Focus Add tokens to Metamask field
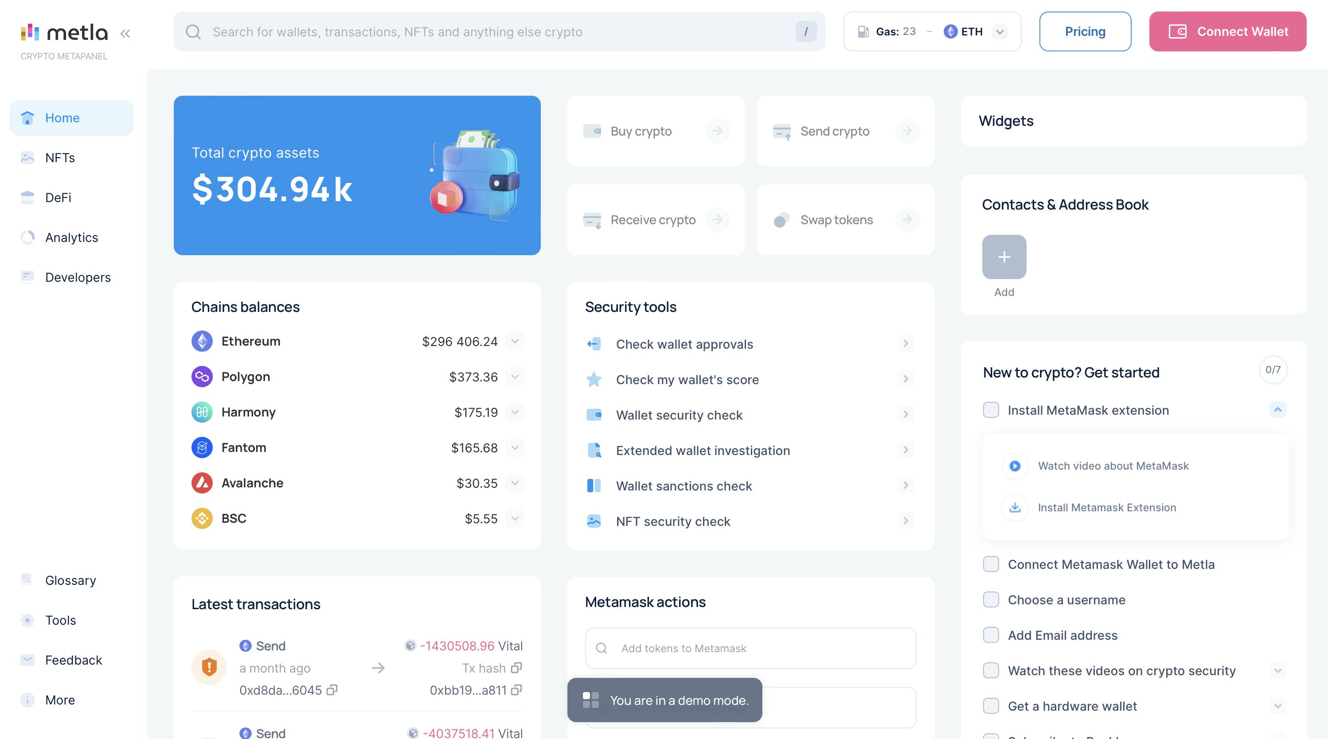 (750, 648)
